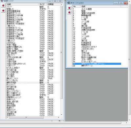Click the main workspace vertical scrollbar thumb

pos(129,59)
